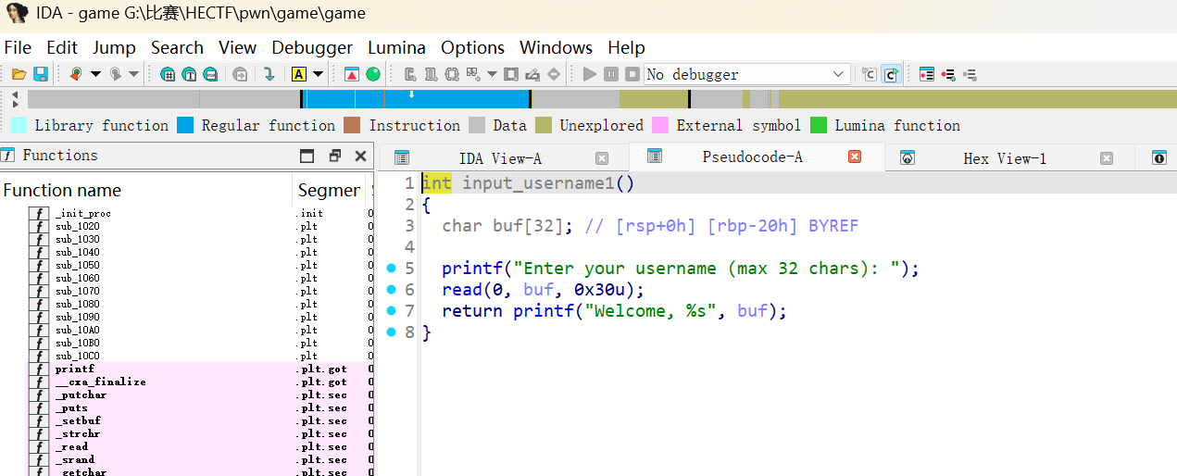Open the Search menu
Screen dimensions: 1177x476
[x=177, y=47]
